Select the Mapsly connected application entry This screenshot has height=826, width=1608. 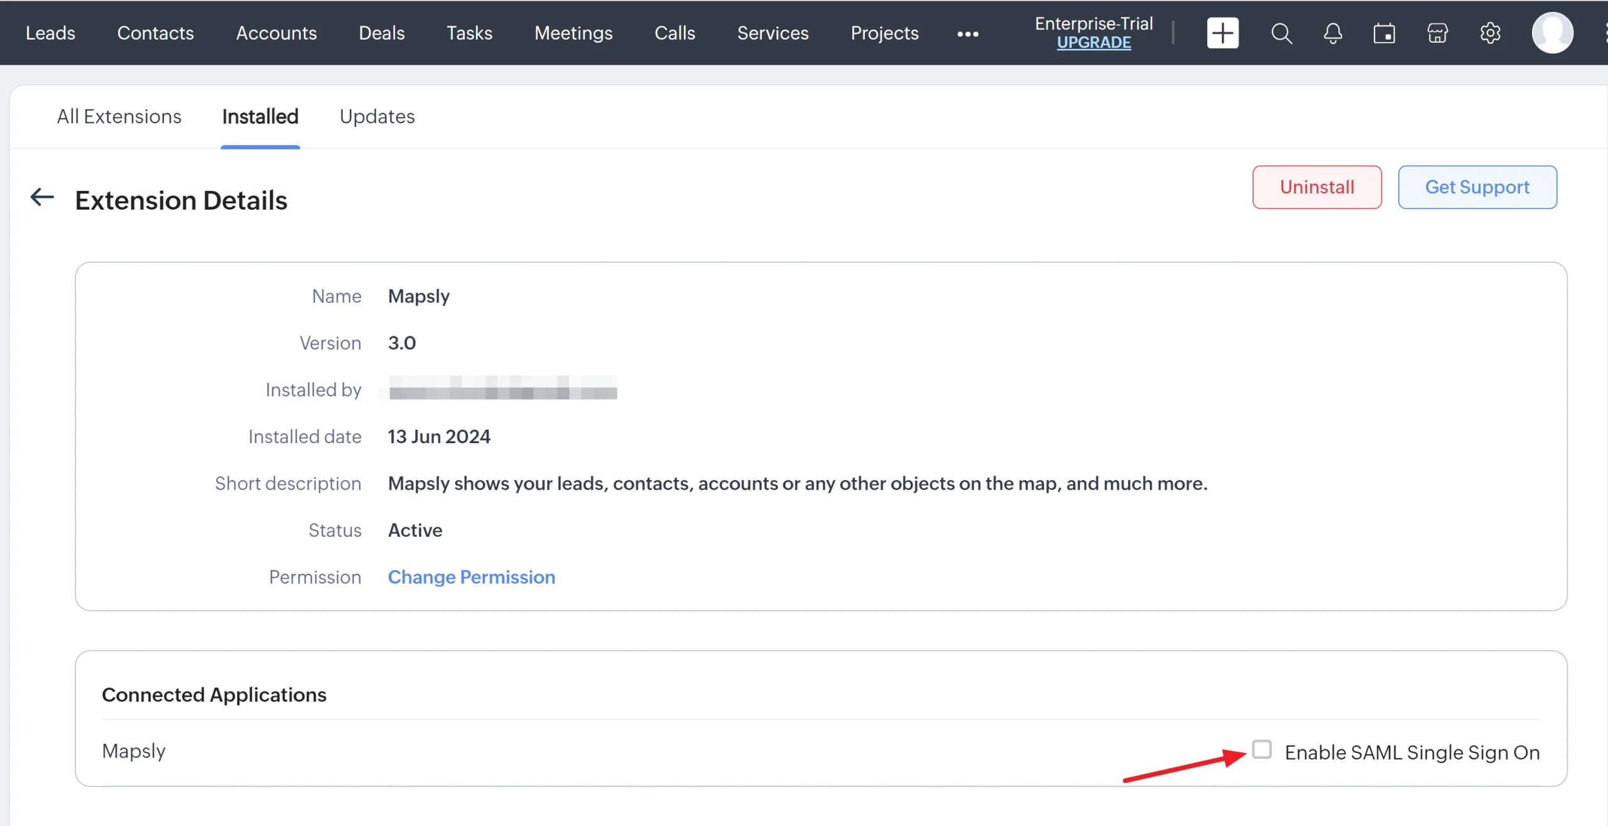(134, 750)
